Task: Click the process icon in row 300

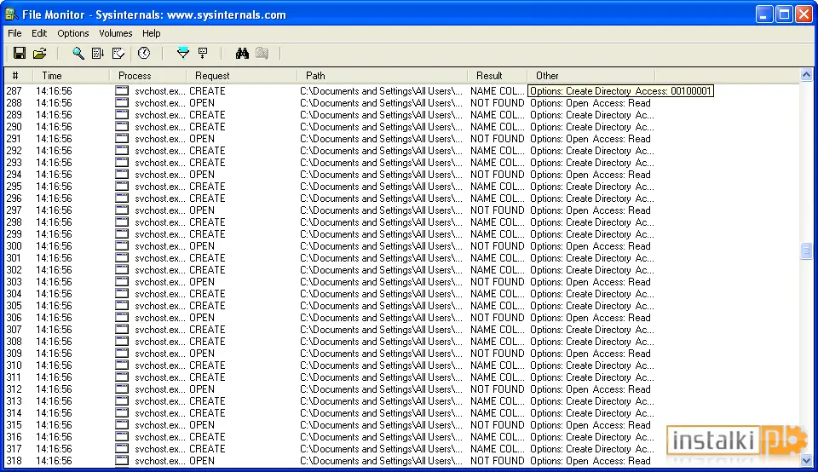Action: [x=122, y=246]
